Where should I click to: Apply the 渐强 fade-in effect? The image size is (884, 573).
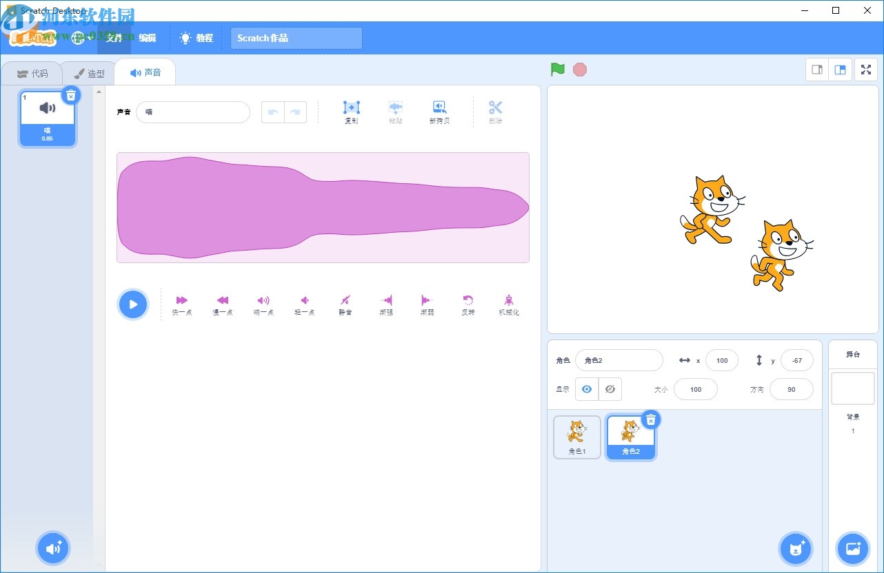385,304
